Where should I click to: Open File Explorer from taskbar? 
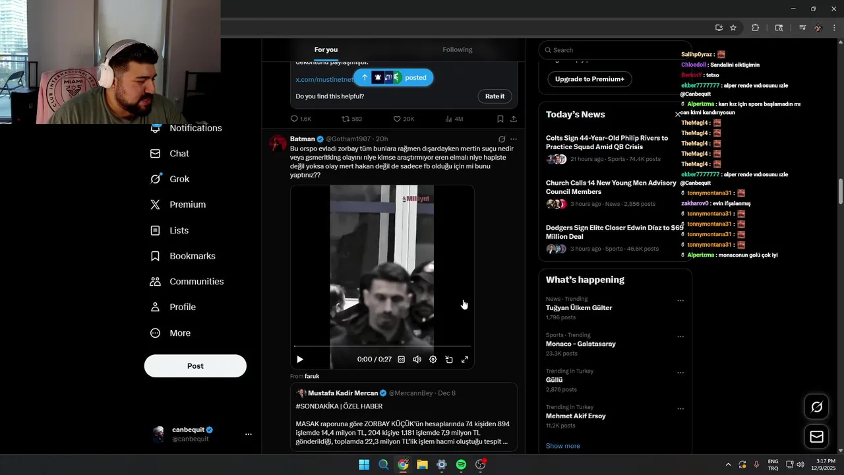click(x=422, y=464)
